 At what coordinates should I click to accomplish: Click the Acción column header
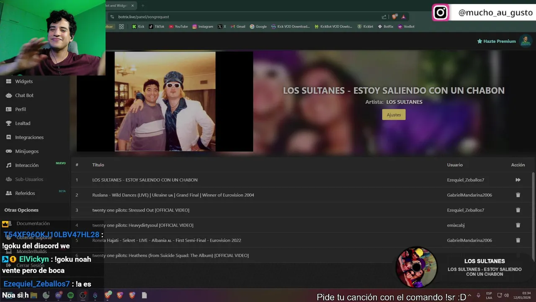(x=518, y=165)
